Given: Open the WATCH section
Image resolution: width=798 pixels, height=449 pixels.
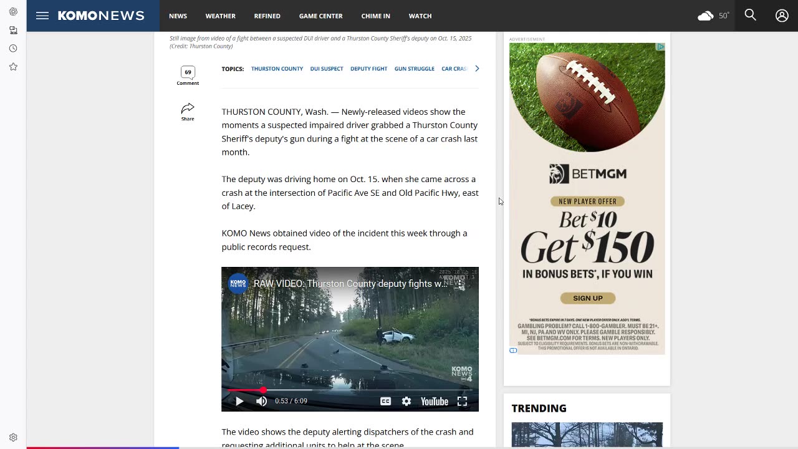Looking at the screenshot, I should (420, 16).
